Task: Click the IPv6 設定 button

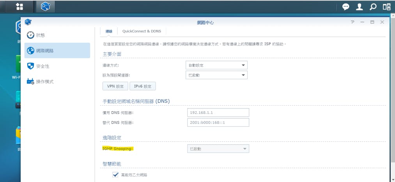Action: pos(143,86)
